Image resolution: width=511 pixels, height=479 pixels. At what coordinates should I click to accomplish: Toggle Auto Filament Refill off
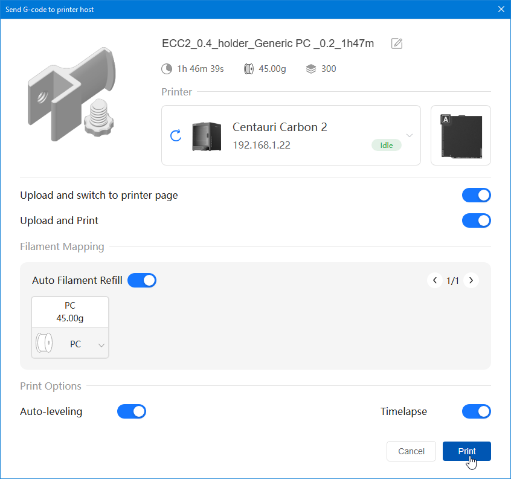point(142,280)
